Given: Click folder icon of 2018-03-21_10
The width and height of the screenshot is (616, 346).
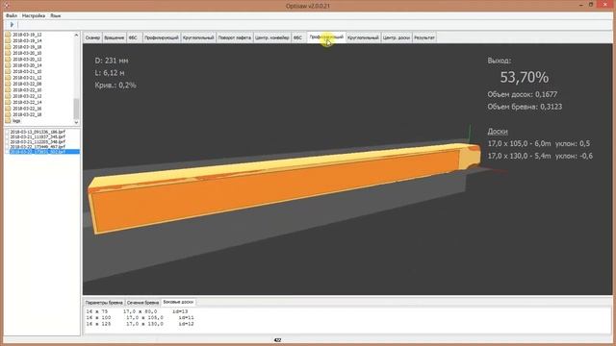Looking at the screenshot, I should (x=8, y=71).
